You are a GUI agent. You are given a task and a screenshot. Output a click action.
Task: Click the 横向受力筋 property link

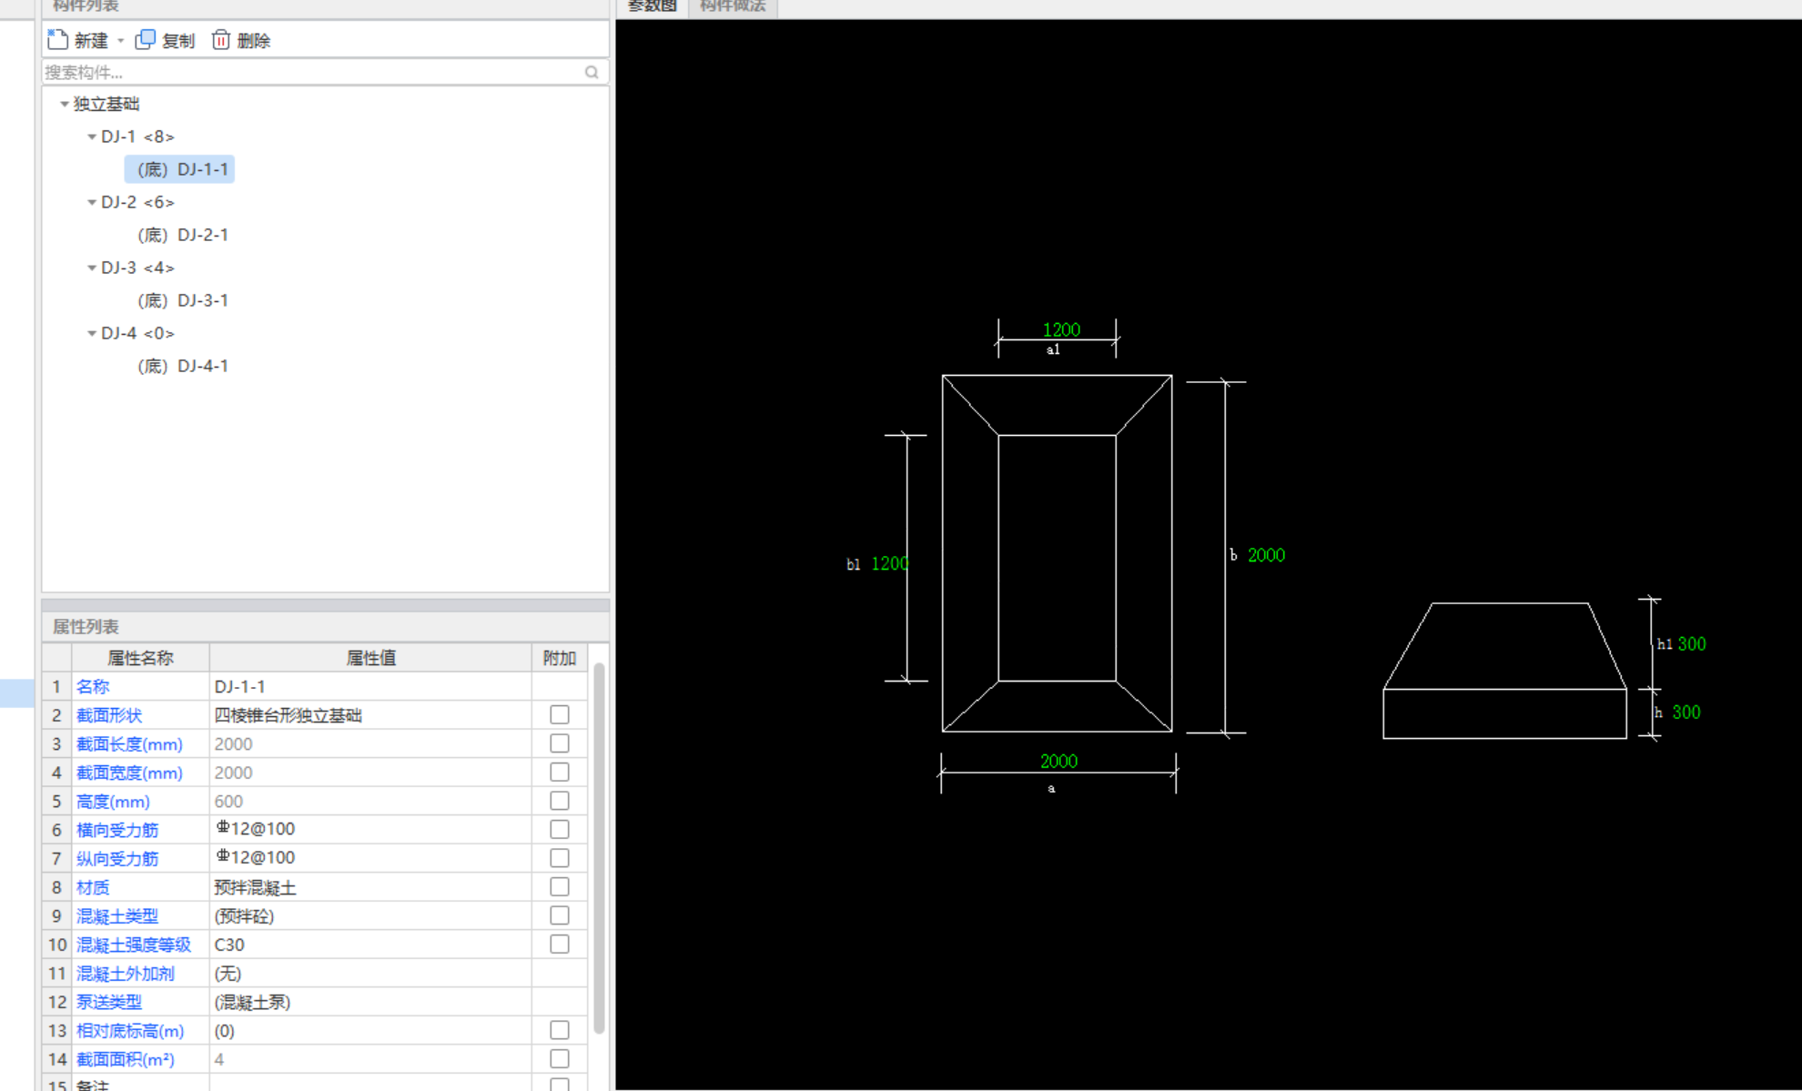(x=117, y=830)
